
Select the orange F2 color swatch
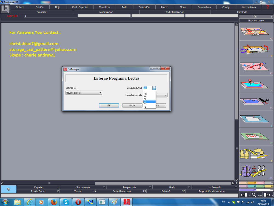pyautogui.click(x=252, y=183)
